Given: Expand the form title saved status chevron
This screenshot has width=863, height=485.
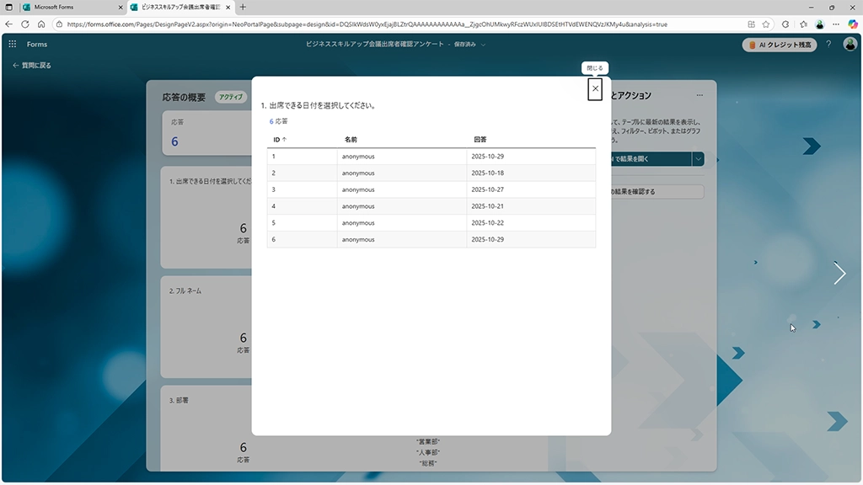Looking at the screenshot, I should (484, 44).
